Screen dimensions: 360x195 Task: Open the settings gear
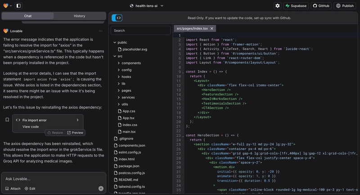tap(278, 6)
